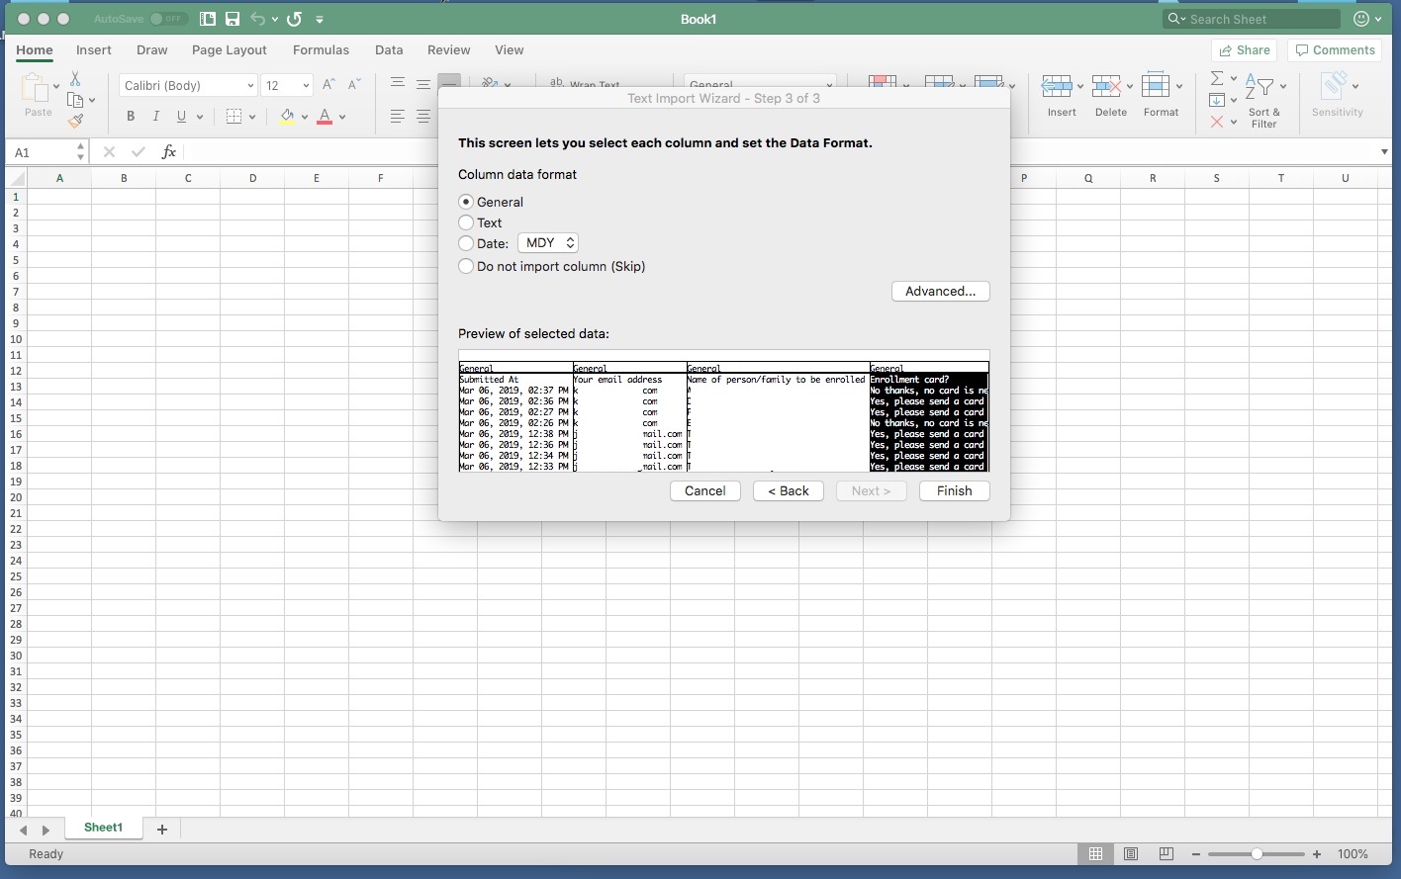This screenshot has width=1401, height=879.
Task: Select the Sheet1 tab
Action: tap(104, 829)
